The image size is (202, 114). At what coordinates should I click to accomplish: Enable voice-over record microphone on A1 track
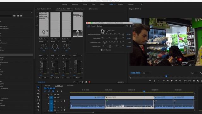64,101
